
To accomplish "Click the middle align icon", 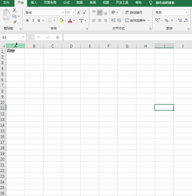I will [x=100, y=12].
